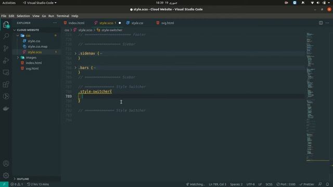The height and width of the screenshot is (187, 333).
Task: Open Visual Studio Code app menu
Action: (40, 3)
